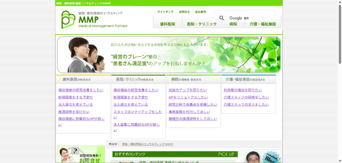Click the MMP heart-shaped logo

point(68,20)
